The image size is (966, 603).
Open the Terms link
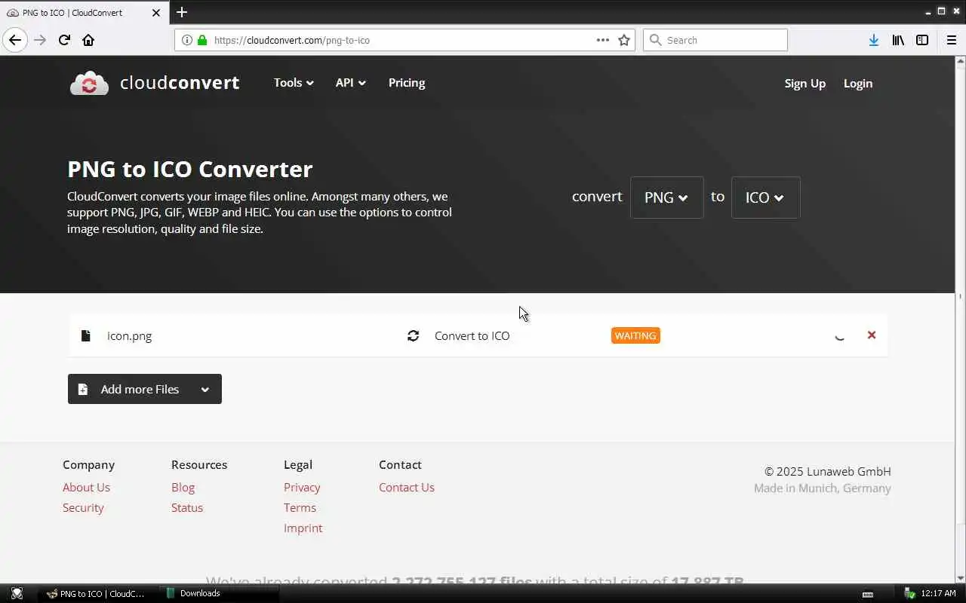(300, 507)
